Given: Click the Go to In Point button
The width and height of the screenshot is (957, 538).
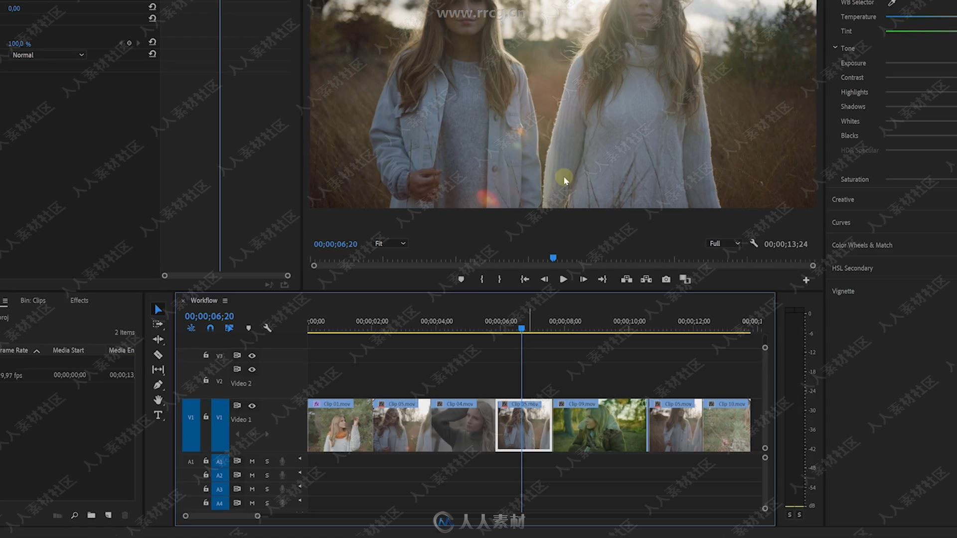Looking at the screenshot, I should [523, 279].
